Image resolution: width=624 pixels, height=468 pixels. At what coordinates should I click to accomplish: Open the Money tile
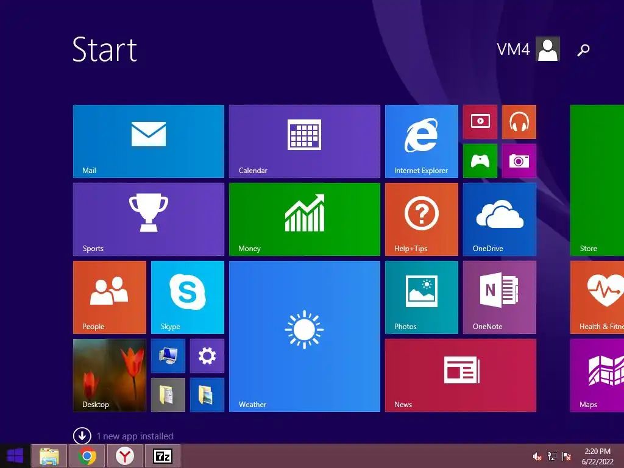(x=305, y=219)
